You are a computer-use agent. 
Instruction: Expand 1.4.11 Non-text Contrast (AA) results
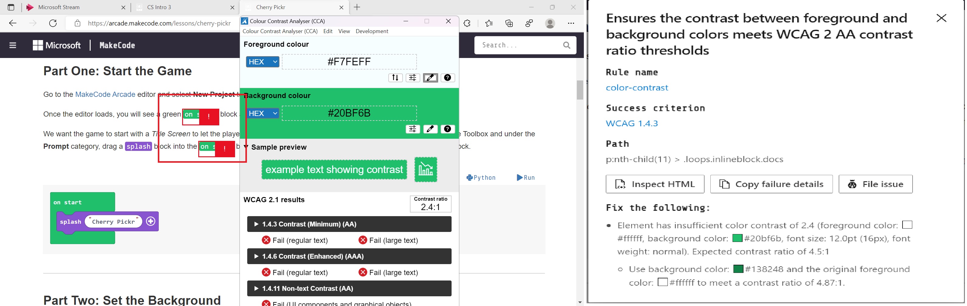[x=349, y=288]
